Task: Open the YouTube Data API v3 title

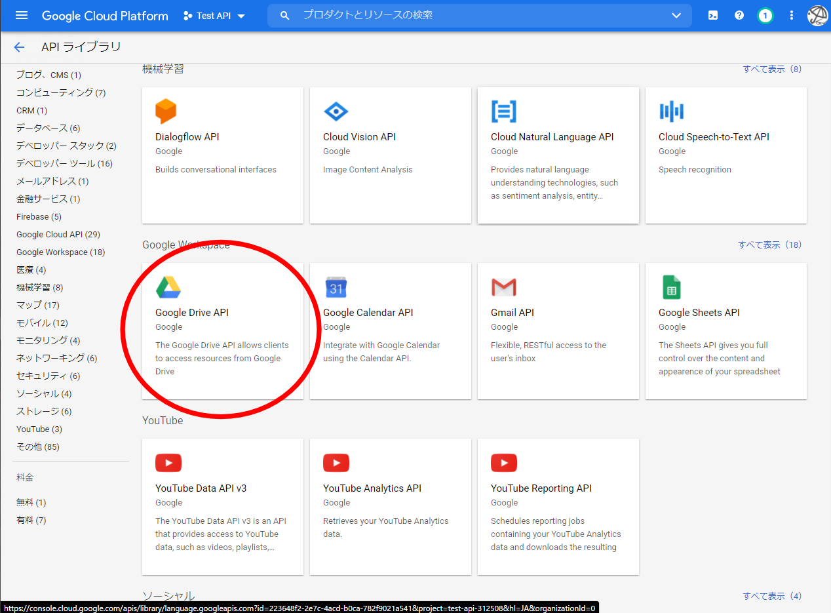Action: tap(201, 488)
